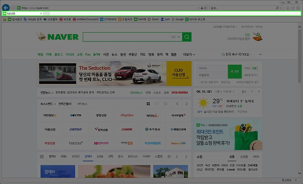The image size is (303, 184).
Task: Switch newsstand to list view icon
Action: point(157,104)
